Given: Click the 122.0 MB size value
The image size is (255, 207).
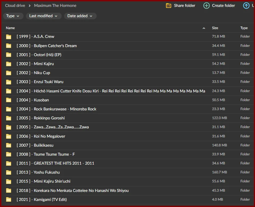Looking at the screenshot, I should [x=219, y=118].
